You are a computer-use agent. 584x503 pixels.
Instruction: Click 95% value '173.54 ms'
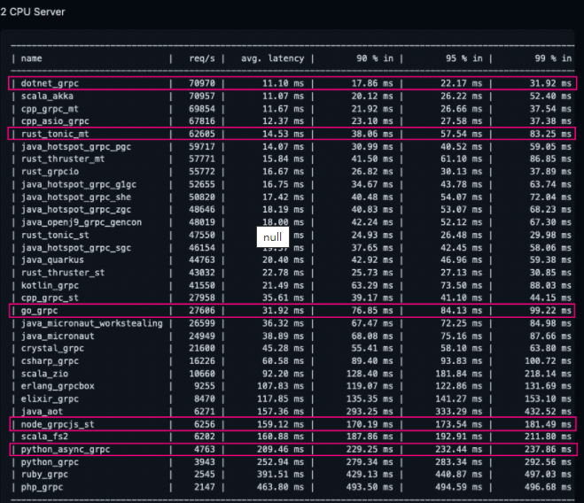click(459, 424)
